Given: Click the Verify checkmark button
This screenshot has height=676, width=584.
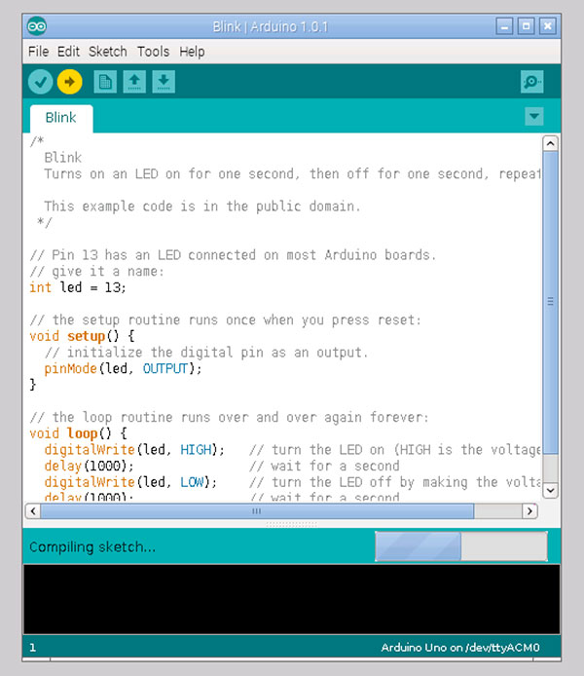Looking at the screenshot, I should (41, 82).
